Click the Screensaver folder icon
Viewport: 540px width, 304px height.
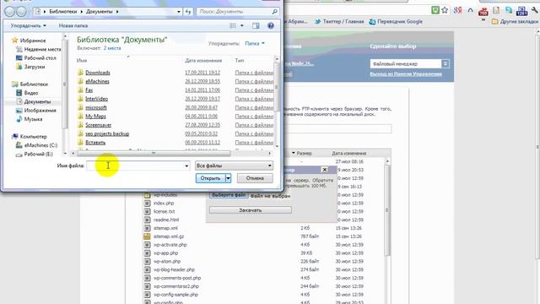tap(80, 125)
